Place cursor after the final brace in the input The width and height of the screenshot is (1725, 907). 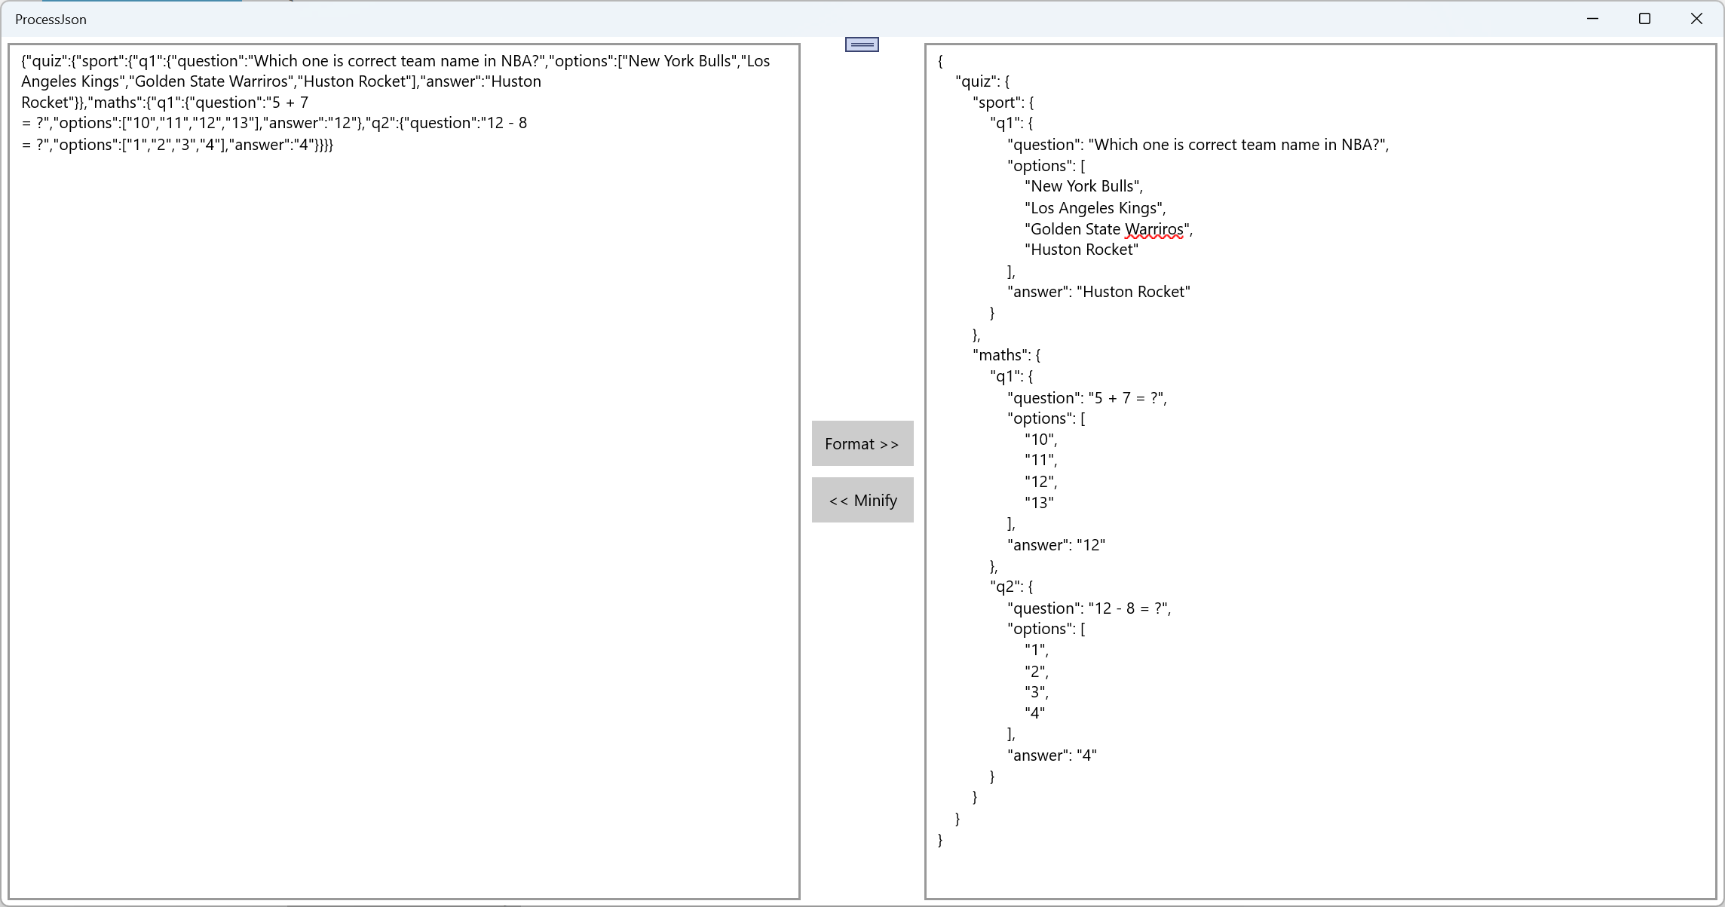[x=338, y=145]
